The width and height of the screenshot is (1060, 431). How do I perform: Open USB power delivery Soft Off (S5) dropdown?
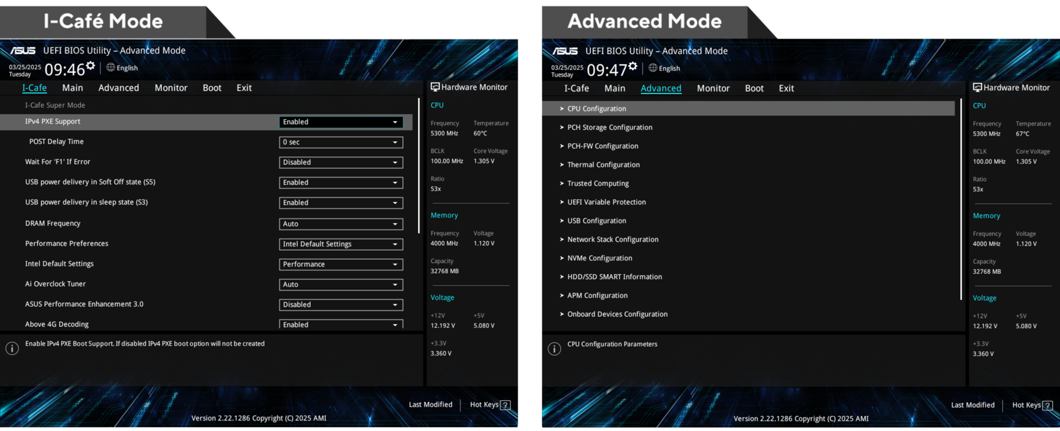coord(341,183)
